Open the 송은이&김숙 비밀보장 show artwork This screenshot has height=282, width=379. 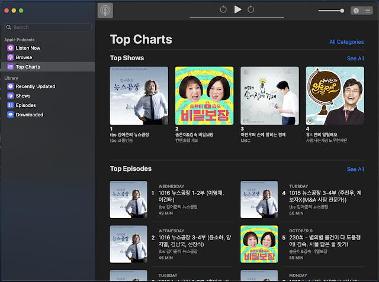204,96
